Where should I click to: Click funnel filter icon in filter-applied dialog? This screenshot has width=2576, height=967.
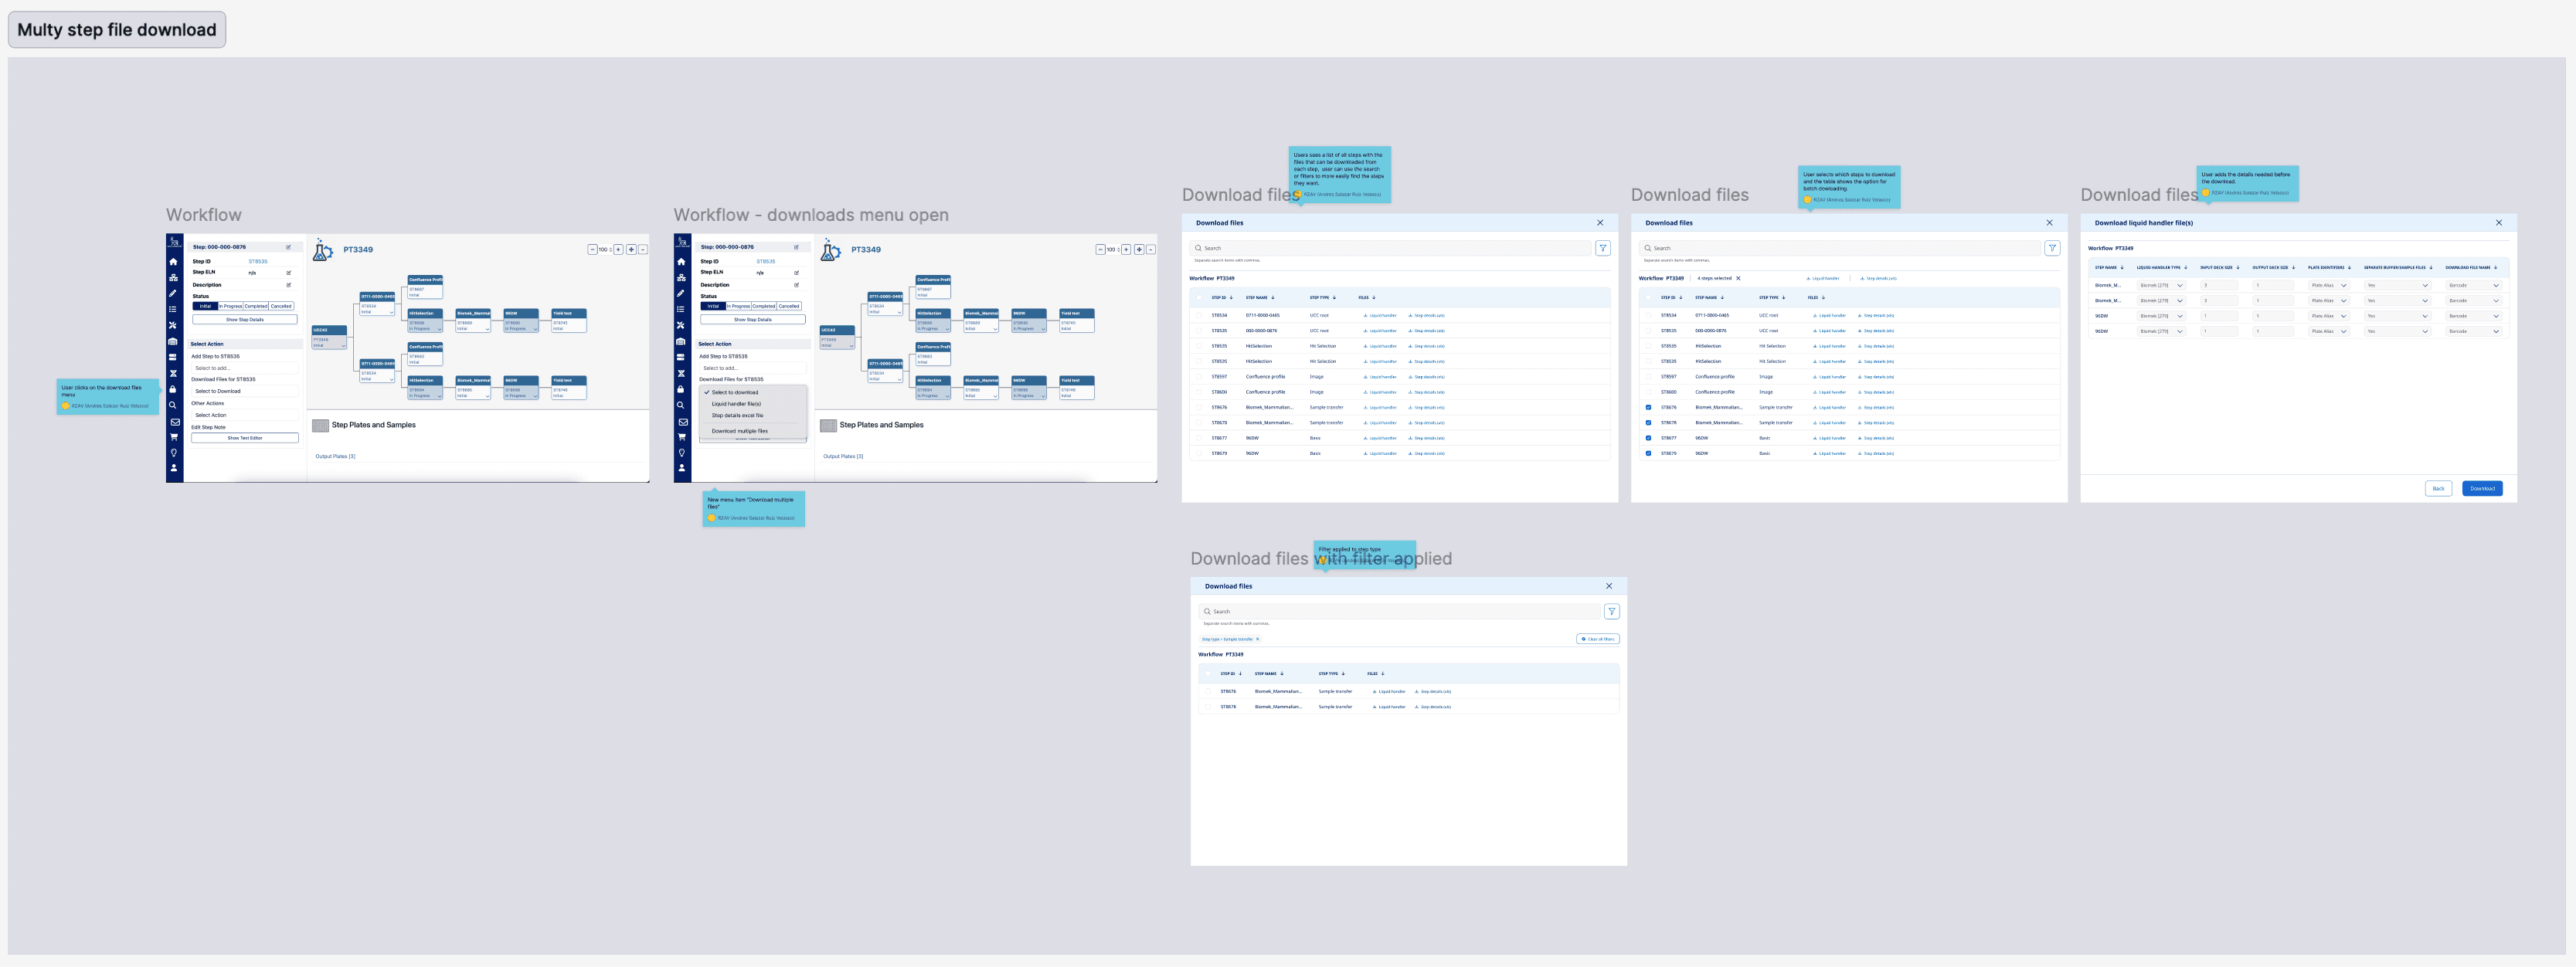(1611, 611)
